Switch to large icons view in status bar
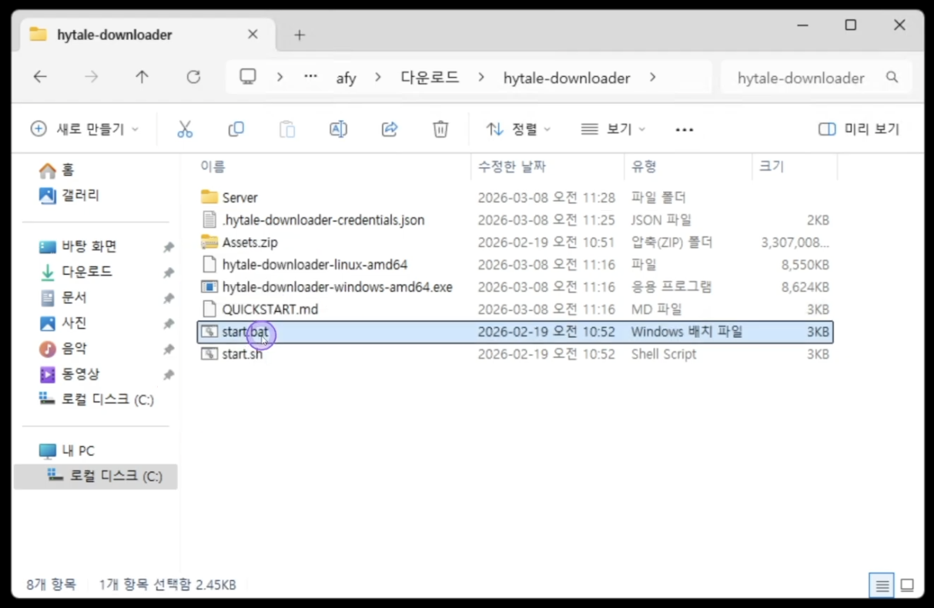Image resolution: width=934 pixels, height=608 pixels. 907,586
